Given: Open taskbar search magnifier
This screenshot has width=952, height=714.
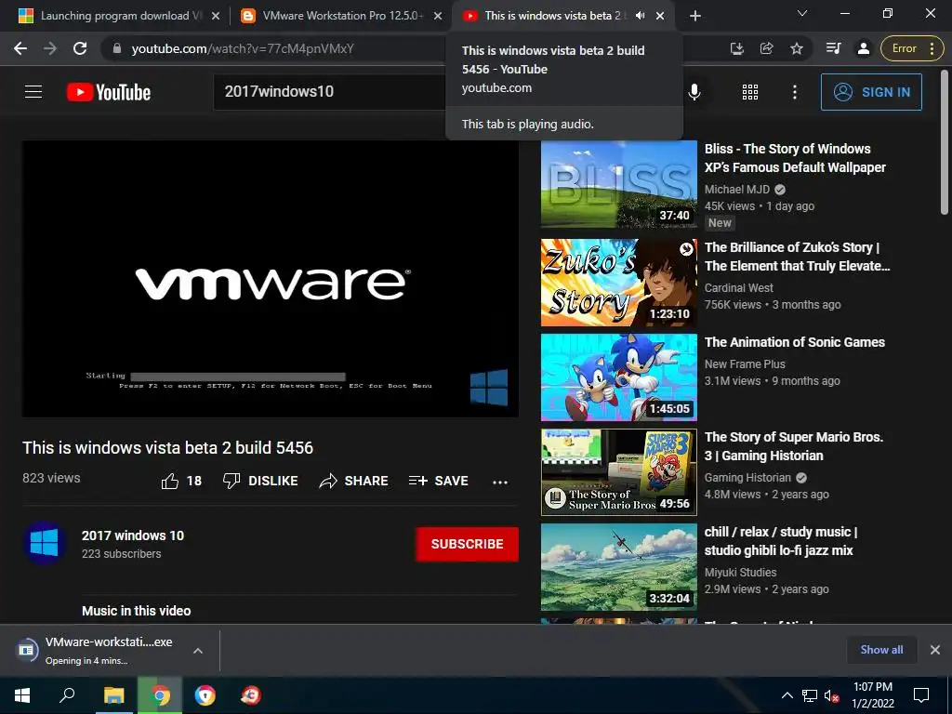Looking at the screenshot, I should 67,695.
